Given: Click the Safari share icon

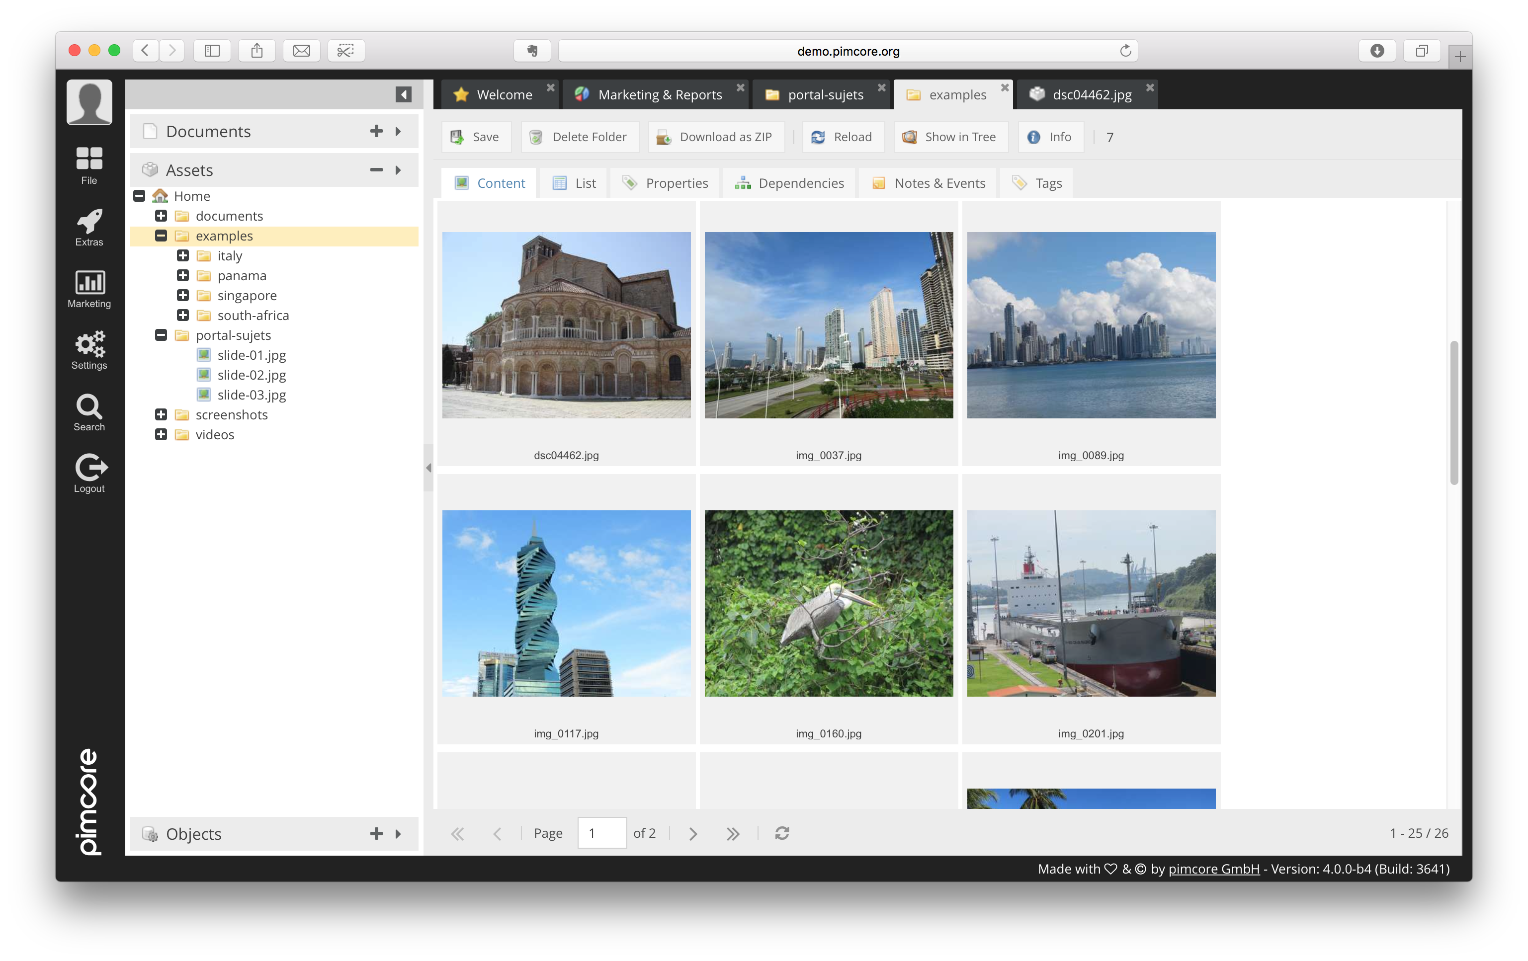Looking at the screenshot, I should pos(256,50).
